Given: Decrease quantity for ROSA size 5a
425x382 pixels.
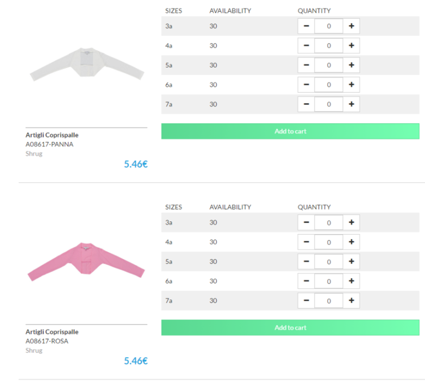Looking at the screenshot, I should point(306,262).
